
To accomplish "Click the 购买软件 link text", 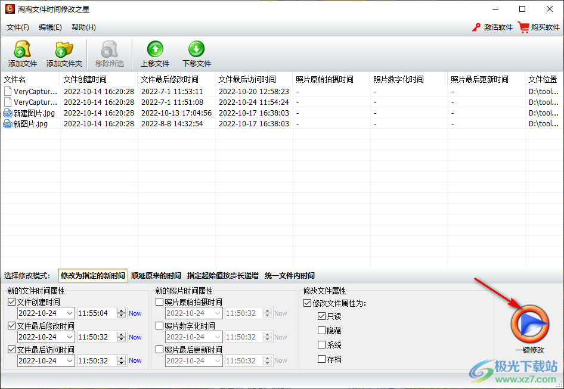I will pos(546,27).
